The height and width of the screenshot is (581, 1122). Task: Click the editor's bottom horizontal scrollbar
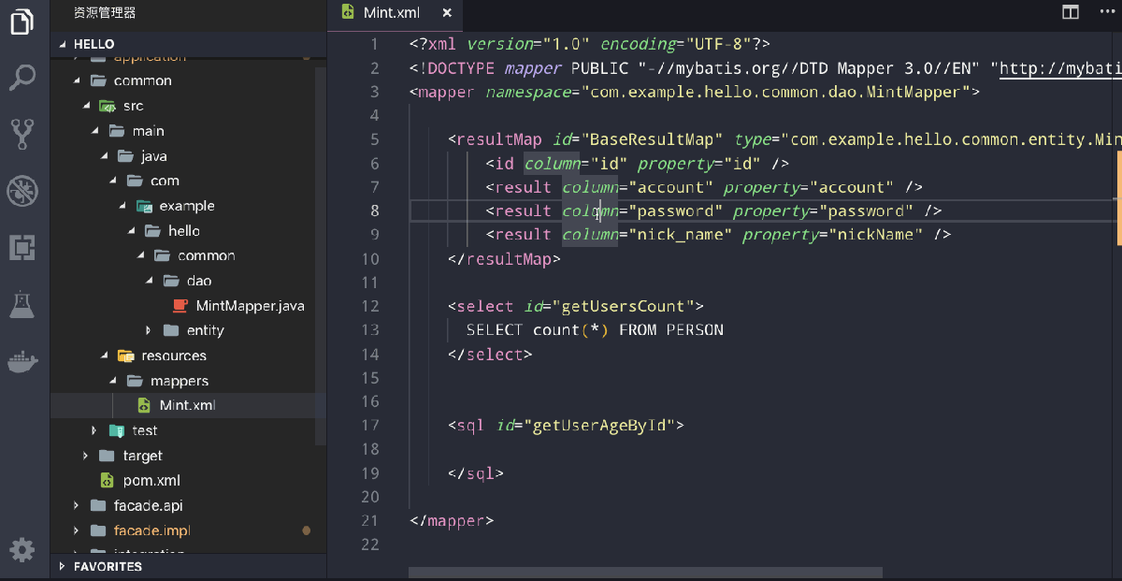tap(645, 571)
